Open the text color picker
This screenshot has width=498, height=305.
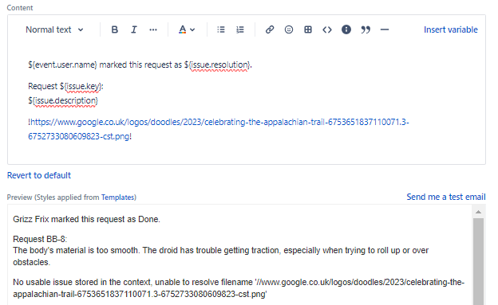click(187, 29)
